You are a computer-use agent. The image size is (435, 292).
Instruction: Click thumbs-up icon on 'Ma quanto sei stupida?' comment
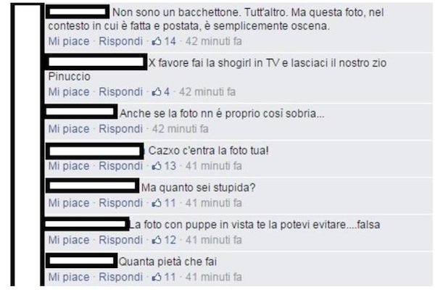point(157,203)
